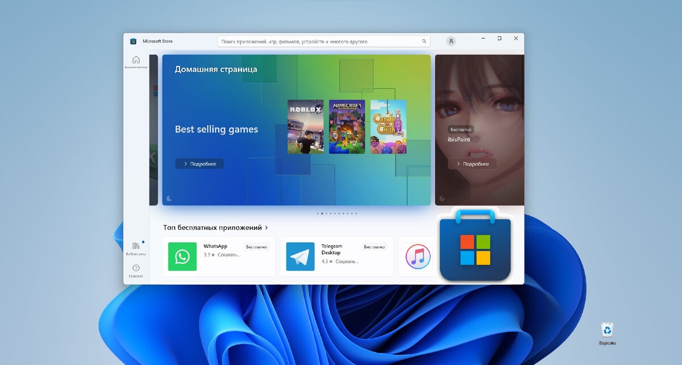Click the Microsoft Store title bar logo
Image resolution: width=682 pixels, height=365 pixels.
point(133,42)
